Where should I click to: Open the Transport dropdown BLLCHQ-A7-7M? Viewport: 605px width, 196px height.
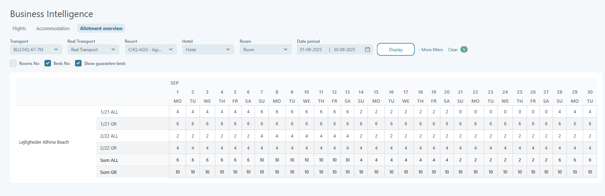(x=36, y=49)
